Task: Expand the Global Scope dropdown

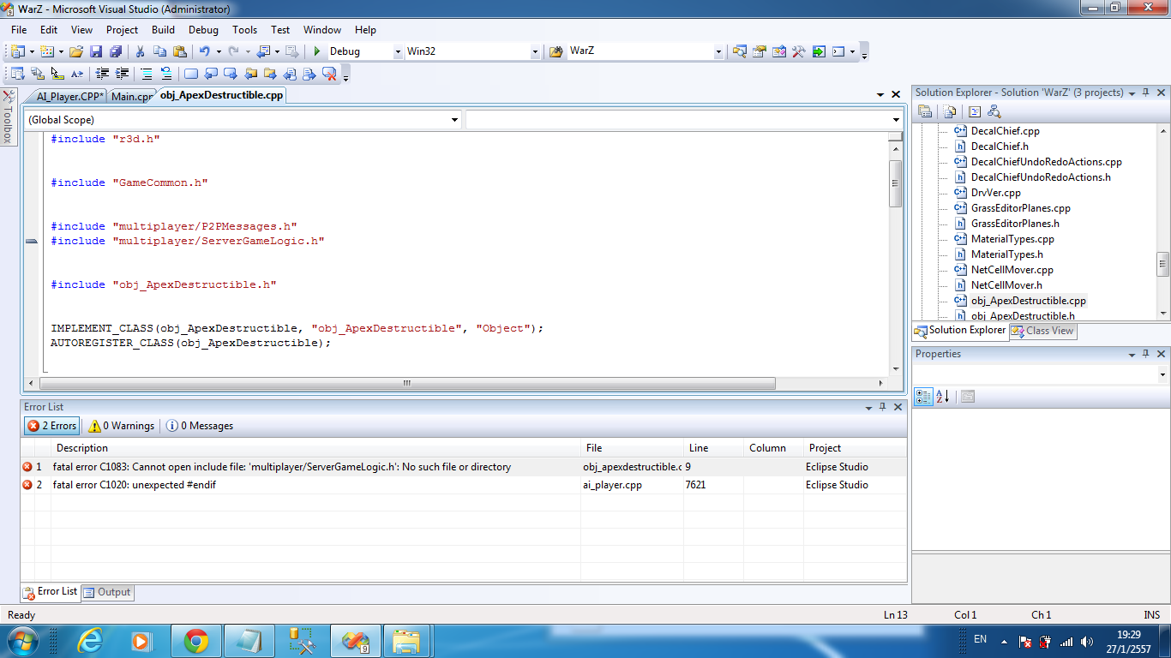Action: (455, 120)
